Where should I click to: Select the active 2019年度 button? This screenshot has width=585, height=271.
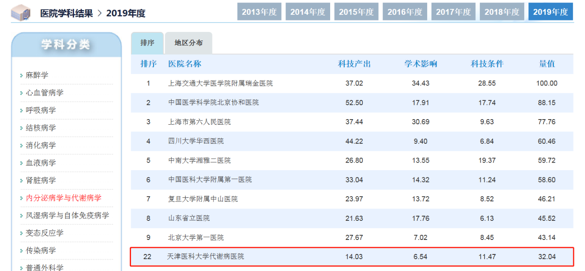(x=551, y=12)
